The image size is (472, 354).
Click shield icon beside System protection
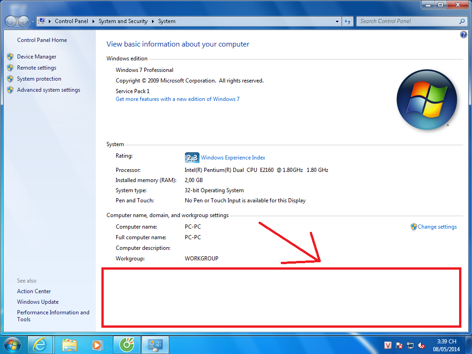[10, 79]
